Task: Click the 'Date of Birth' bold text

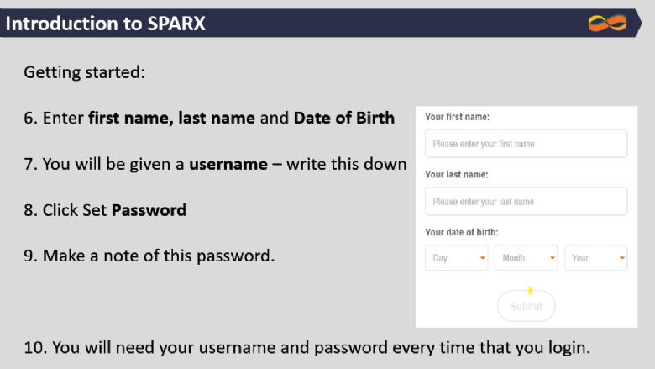Action: 343,118
